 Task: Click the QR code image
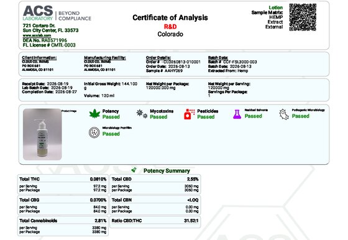[303, 17]
